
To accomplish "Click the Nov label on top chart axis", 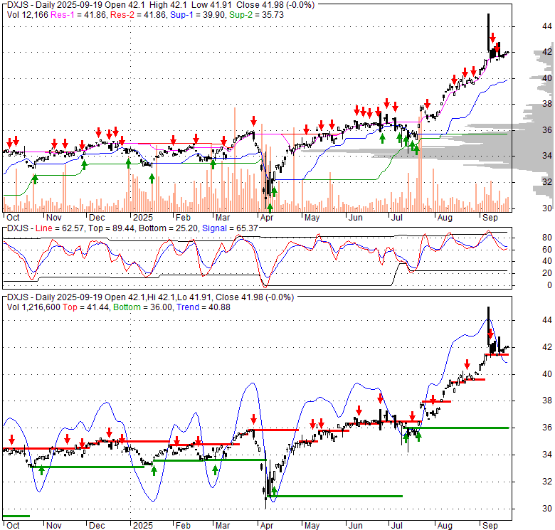I will coord(54,218).
